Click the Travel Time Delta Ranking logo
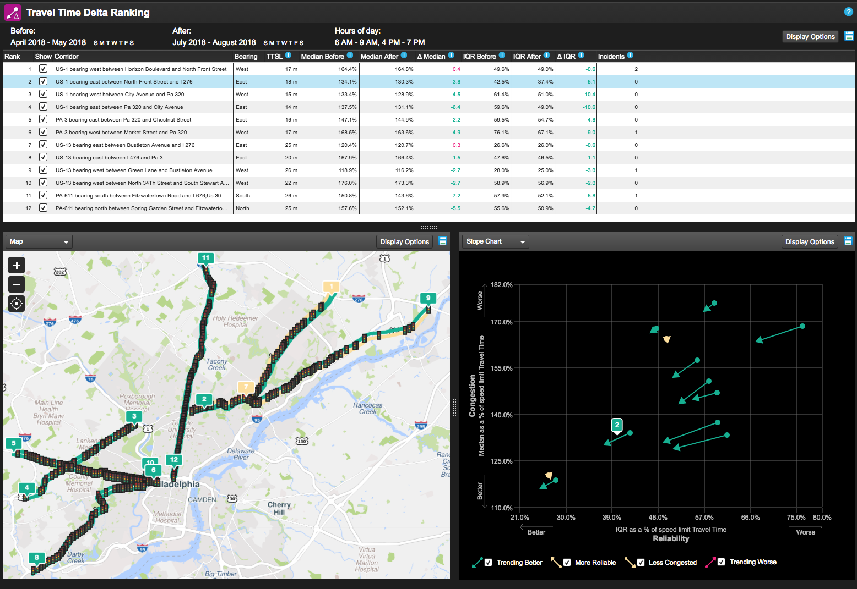 click(x=13, y=12)
